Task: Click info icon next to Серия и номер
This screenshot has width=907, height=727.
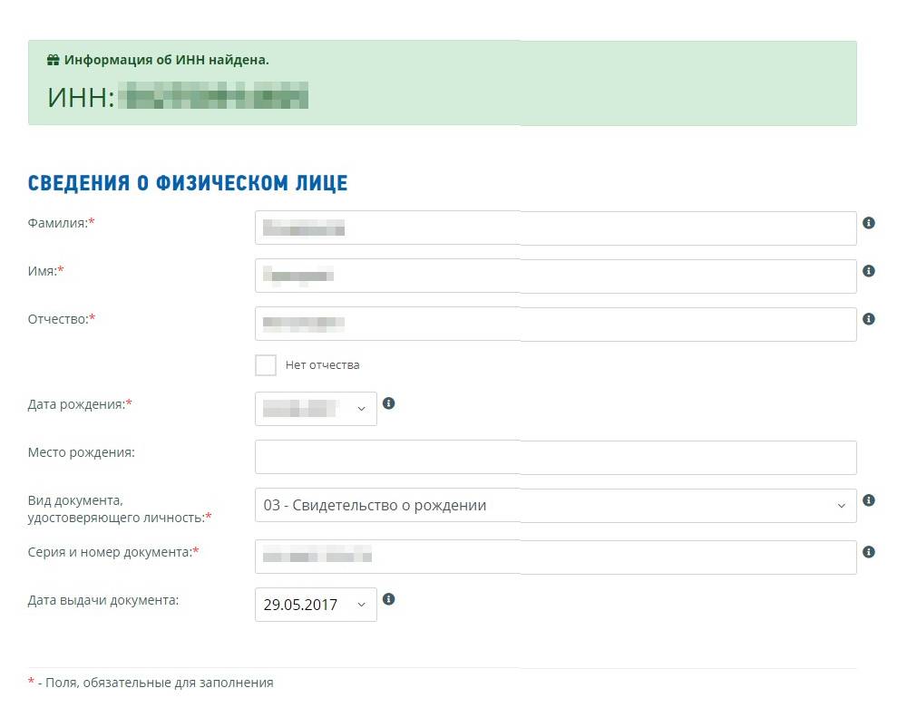Action: click(869, 551)
